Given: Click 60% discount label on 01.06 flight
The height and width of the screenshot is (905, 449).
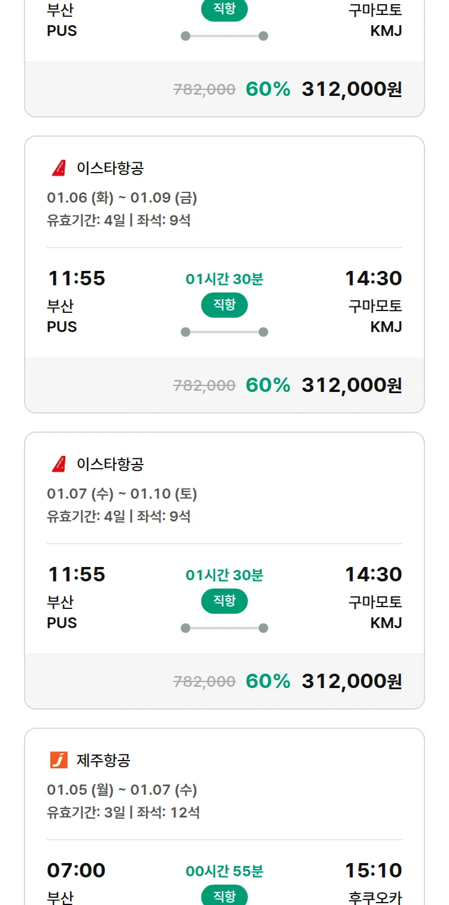Looking at the screenshot, I should [x=268, y=385].
